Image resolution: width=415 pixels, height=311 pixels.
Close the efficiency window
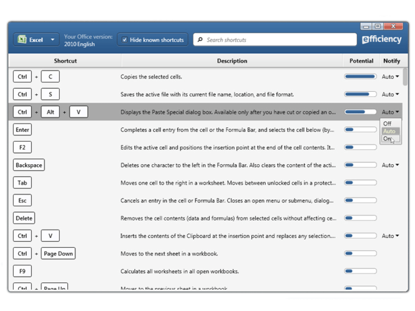click(x=393, y=26)
